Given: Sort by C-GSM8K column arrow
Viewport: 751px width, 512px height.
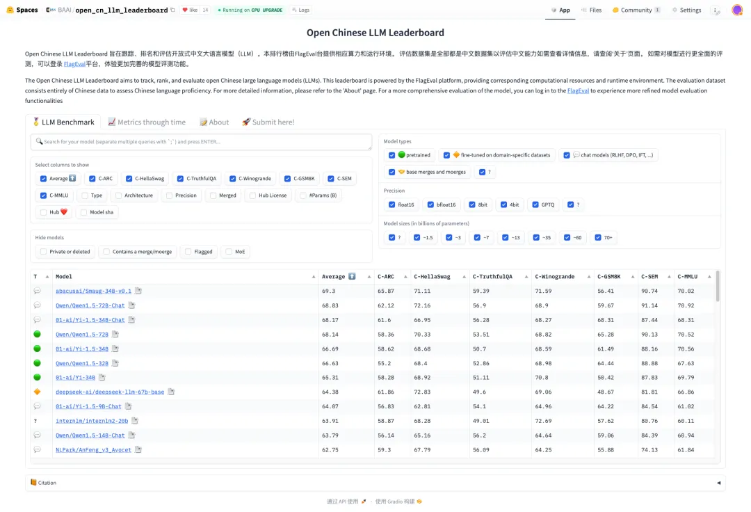Looking at the screenshot, I should point(632,277).
